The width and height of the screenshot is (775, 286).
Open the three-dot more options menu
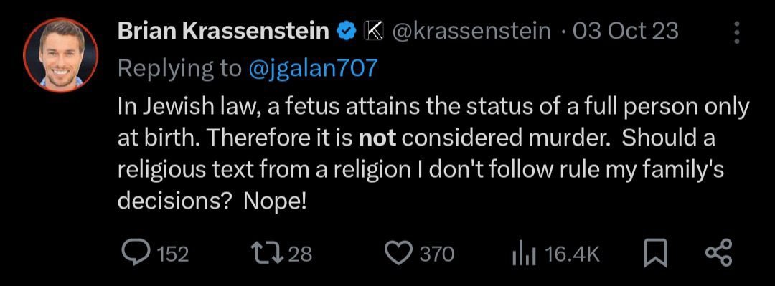point(737,32)
